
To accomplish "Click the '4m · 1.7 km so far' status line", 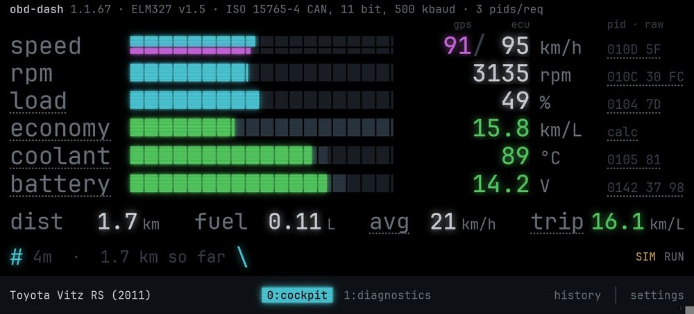I will (x=129, y=257).
